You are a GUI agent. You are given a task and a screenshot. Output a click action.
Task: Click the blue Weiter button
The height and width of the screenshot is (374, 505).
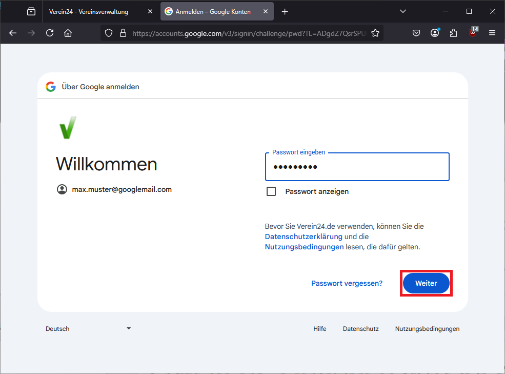coord(426,283)
